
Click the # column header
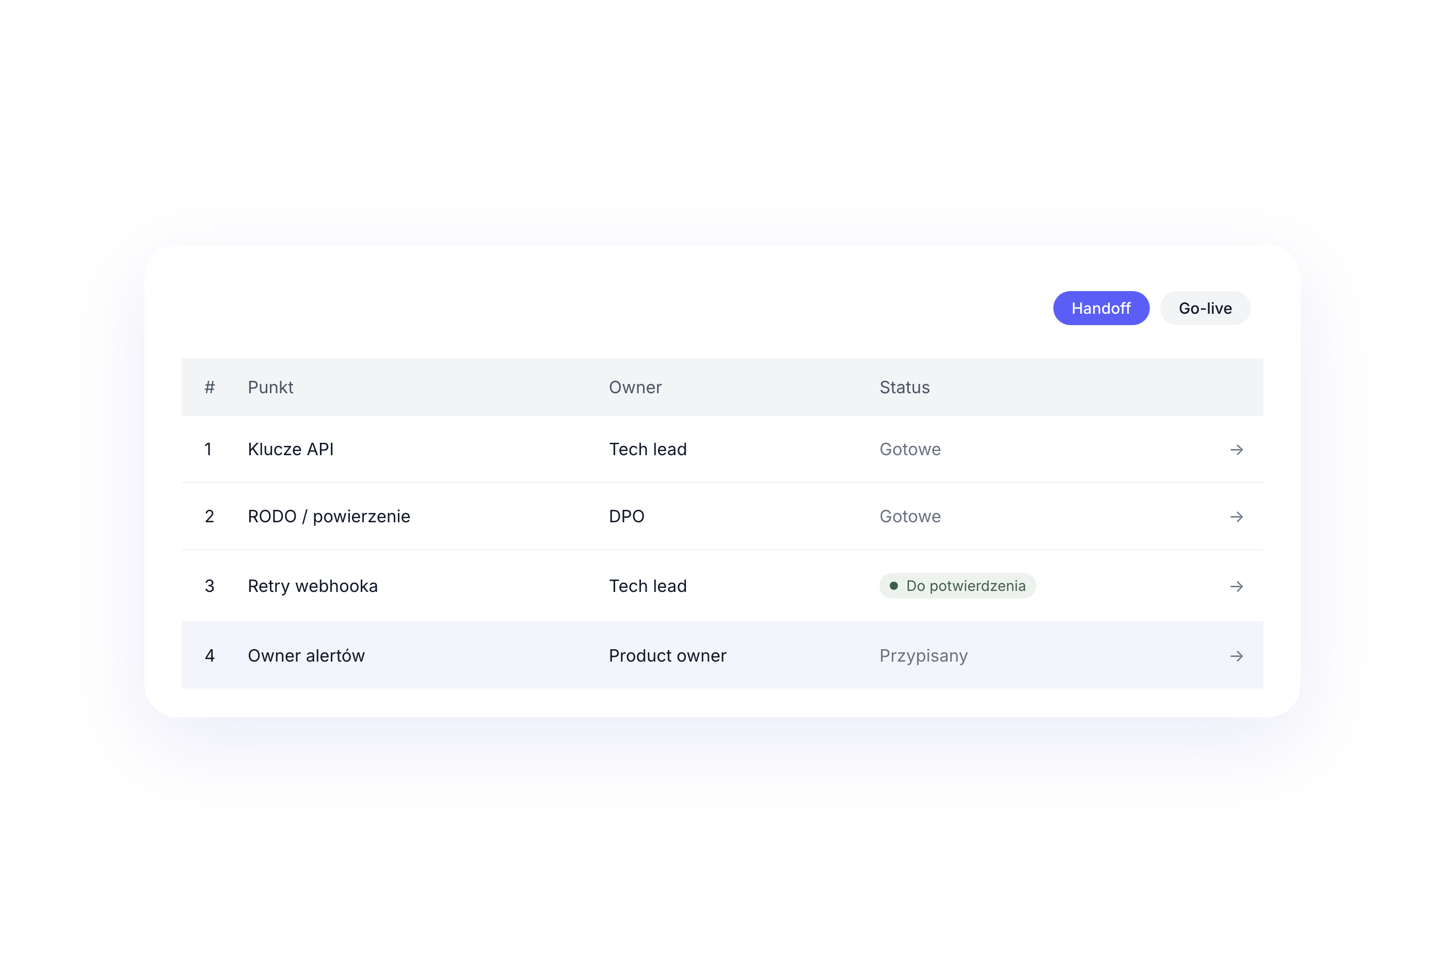[210, 388]
